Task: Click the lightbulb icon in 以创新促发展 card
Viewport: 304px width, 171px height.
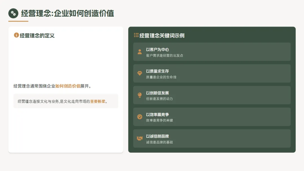Action: [x=140, y=95]
